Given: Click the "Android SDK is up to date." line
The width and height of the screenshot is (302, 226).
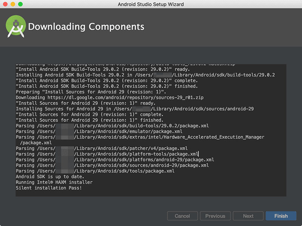Looking at the screenshot, I should coord(50,177).
